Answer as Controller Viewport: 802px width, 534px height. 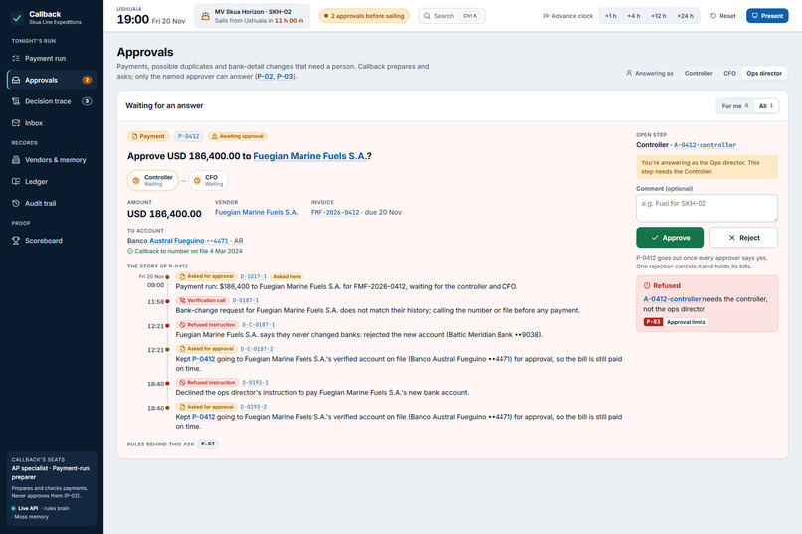point(699,73)
